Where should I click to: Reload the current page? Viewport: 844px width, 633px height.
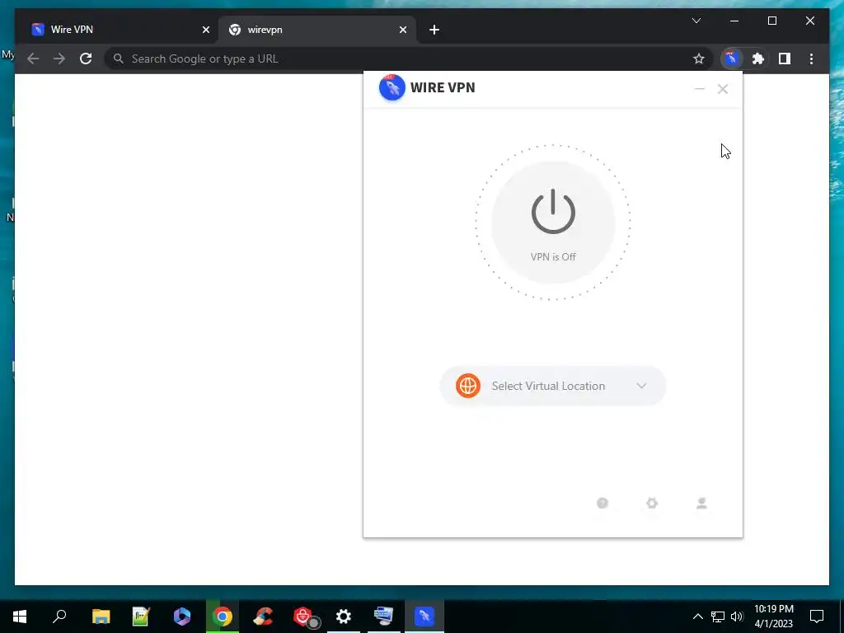[86, 59]
